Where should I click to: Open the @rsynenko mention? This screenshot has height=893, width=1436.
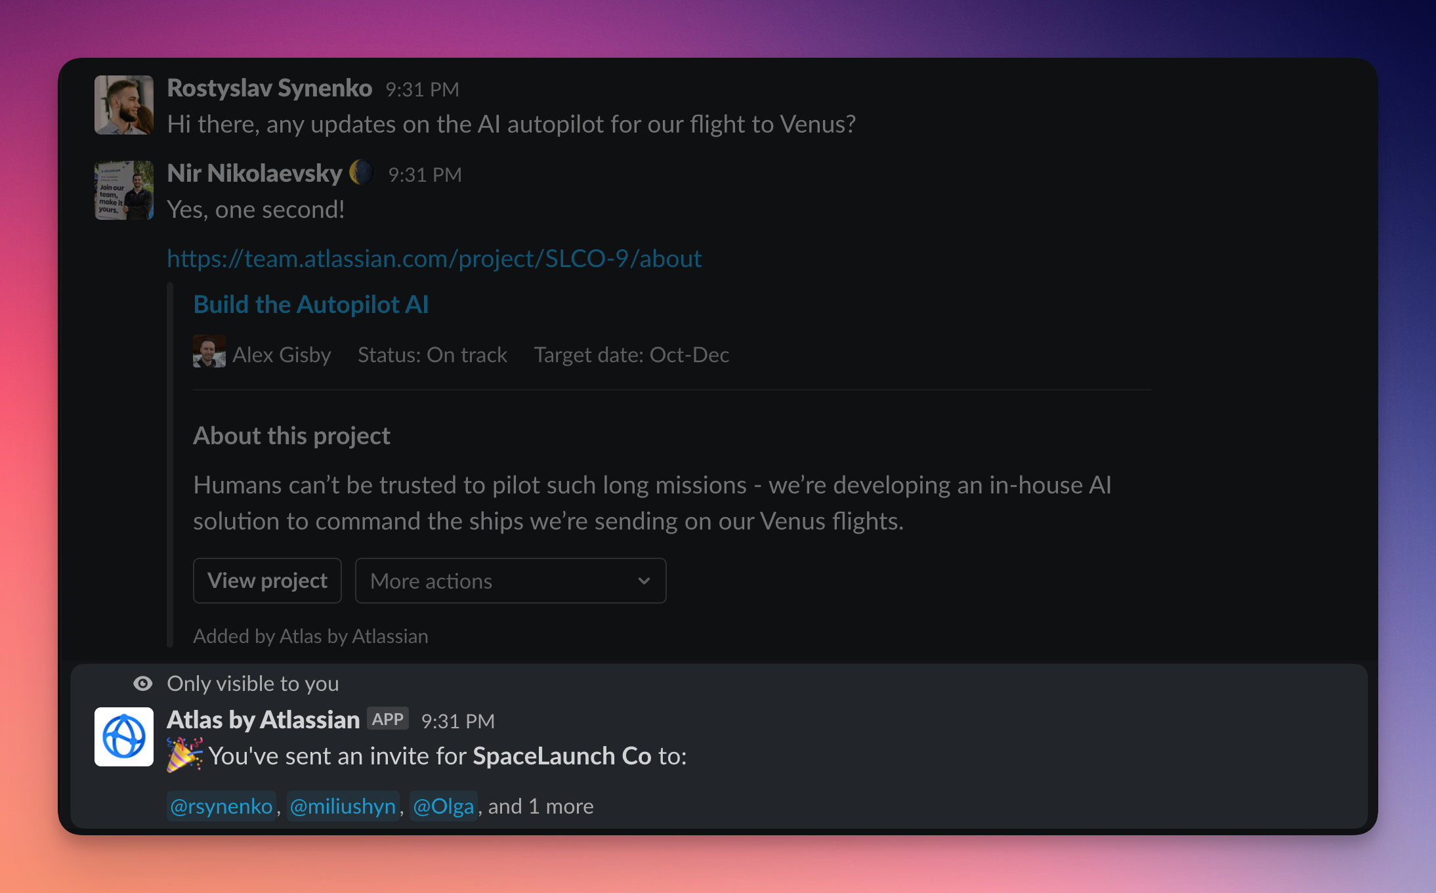221,806
